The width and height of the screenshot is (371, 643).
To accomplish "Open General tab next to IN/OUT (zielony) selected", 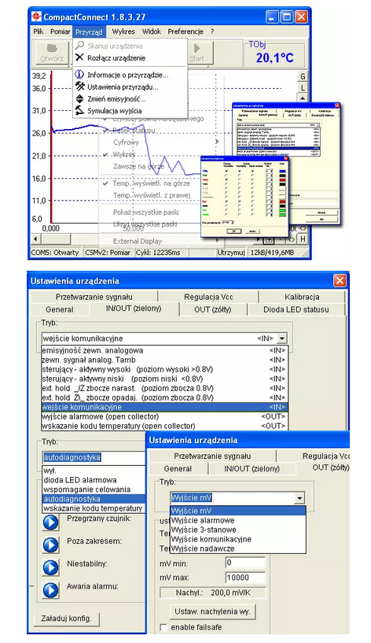I will [x=60, y=309].
